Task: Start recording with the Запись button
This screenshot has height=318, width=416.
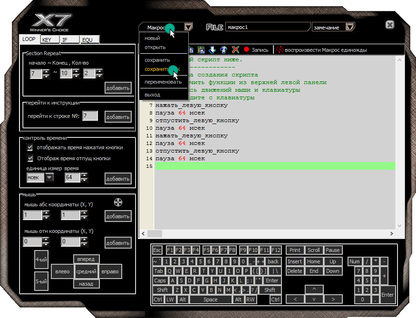Action: click(x=256, y=49)
